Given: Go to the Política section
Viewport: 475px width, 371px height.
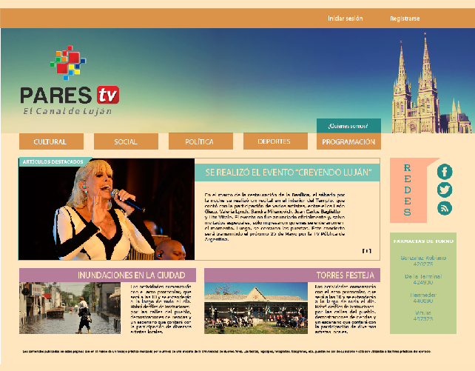Looking at the screenshot, I should click(200, 141).
